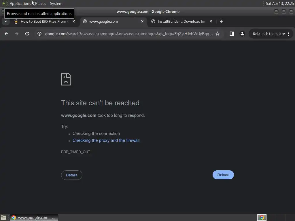This screenshot has width=295, height=221.
Task: Open the side panel icon
Action: pos(232,34)
